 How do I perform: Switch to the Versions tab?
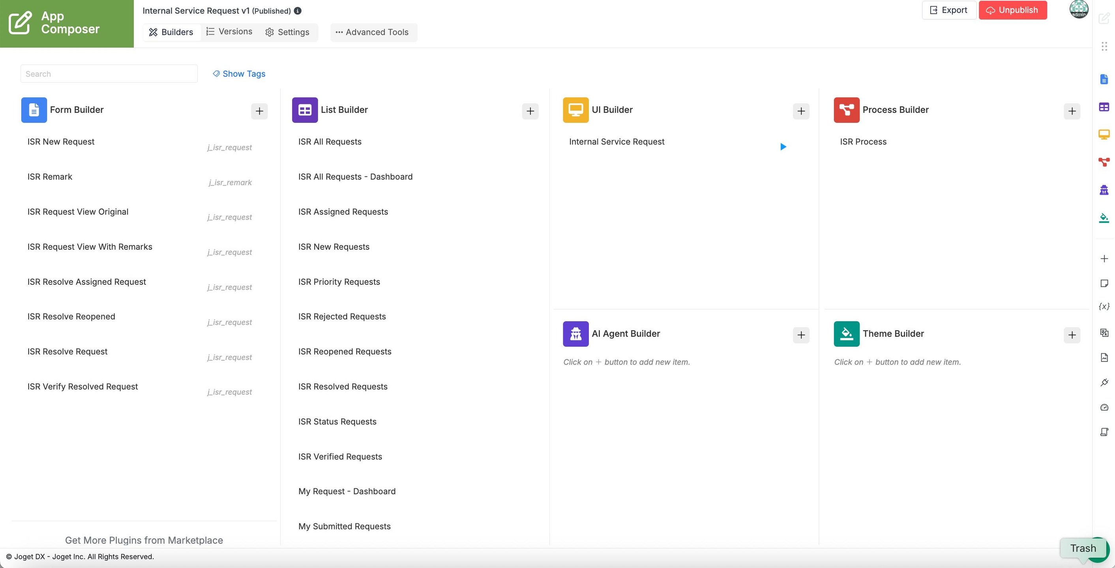[x=229, y=32]
